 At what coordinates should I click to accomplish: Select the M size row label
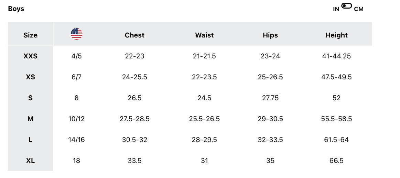(30, 119)
